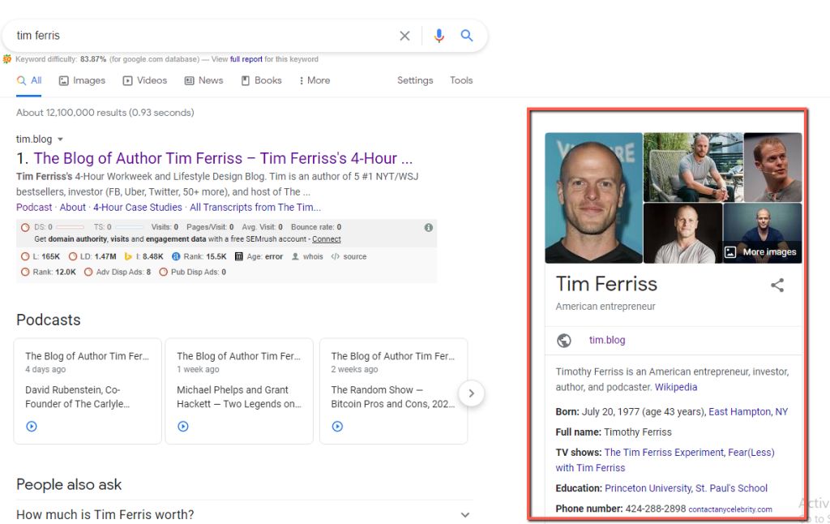
Task: Open the Blog of Author Tim Ferriss result
Action: 223,158
